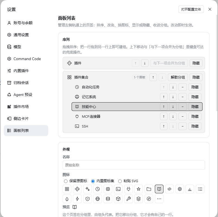Open 账号与余额 settings section

tap(26, 23)
